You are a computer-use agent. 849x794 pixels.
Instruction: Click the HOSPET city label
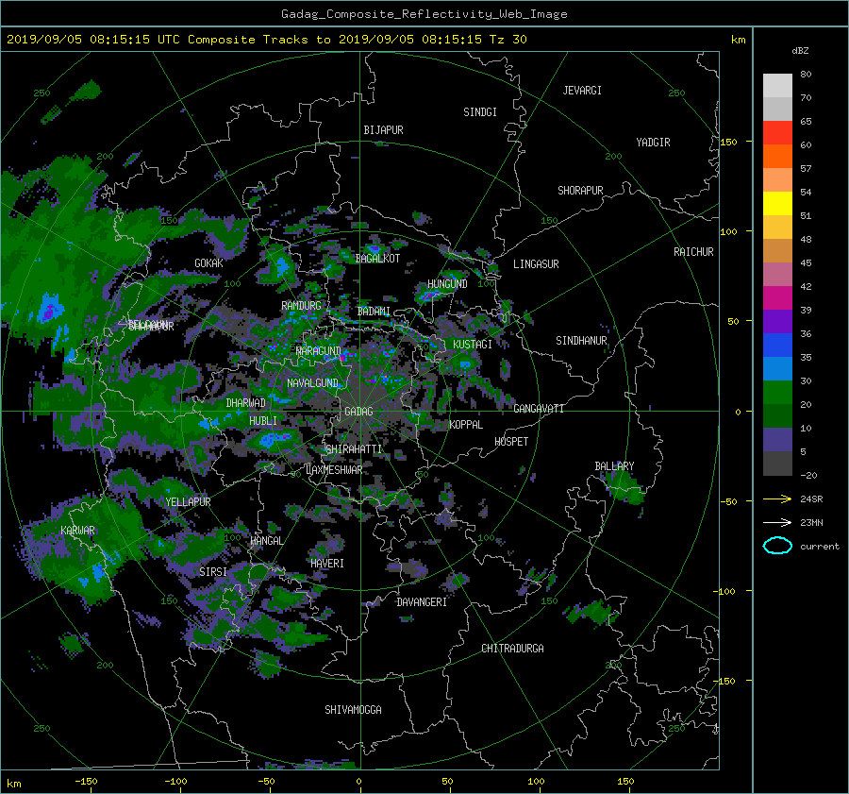click(511, 442)
